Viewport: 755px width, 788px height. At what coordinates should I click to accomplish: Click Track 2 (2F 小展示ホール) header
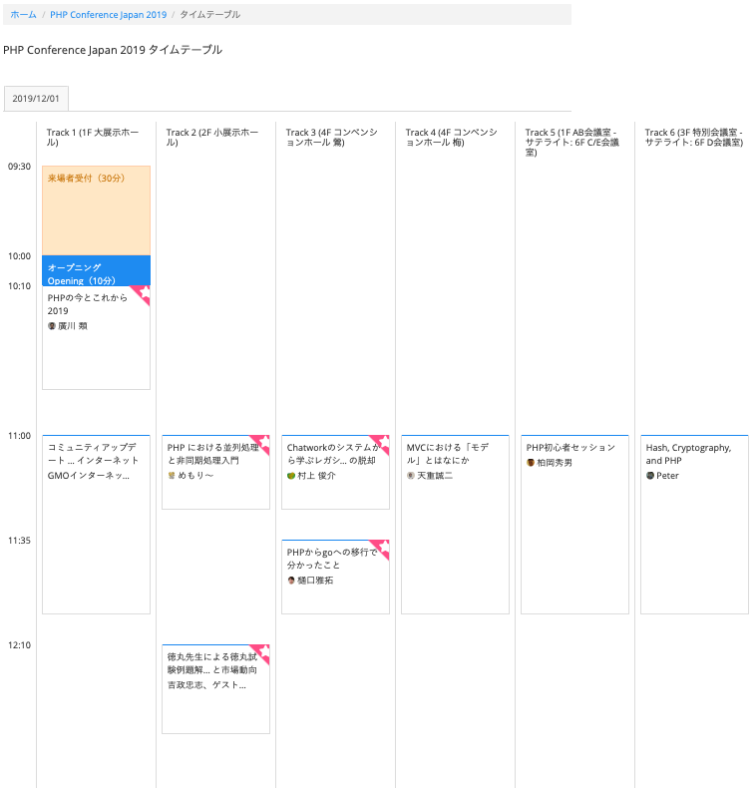click(x=212, y=138)
